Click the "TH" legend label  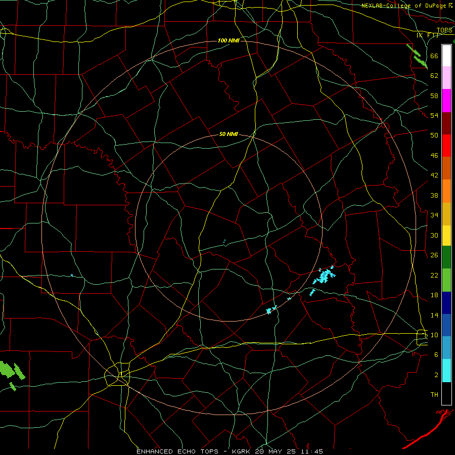[434, 395]
